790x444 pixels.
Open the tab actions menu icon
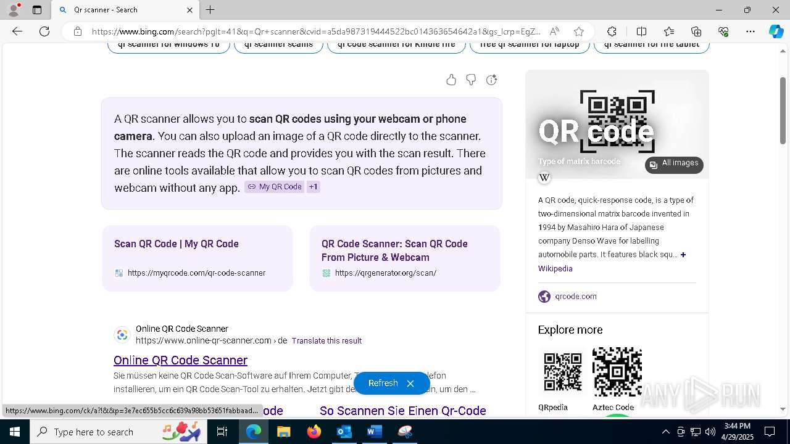click(37, 10)
